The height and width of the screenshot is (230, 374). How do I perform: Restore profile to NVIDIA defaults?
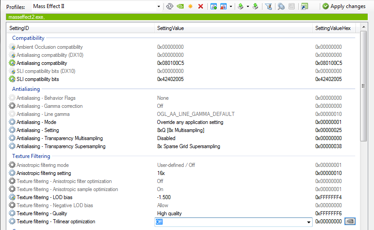click(x=180, y=6)
